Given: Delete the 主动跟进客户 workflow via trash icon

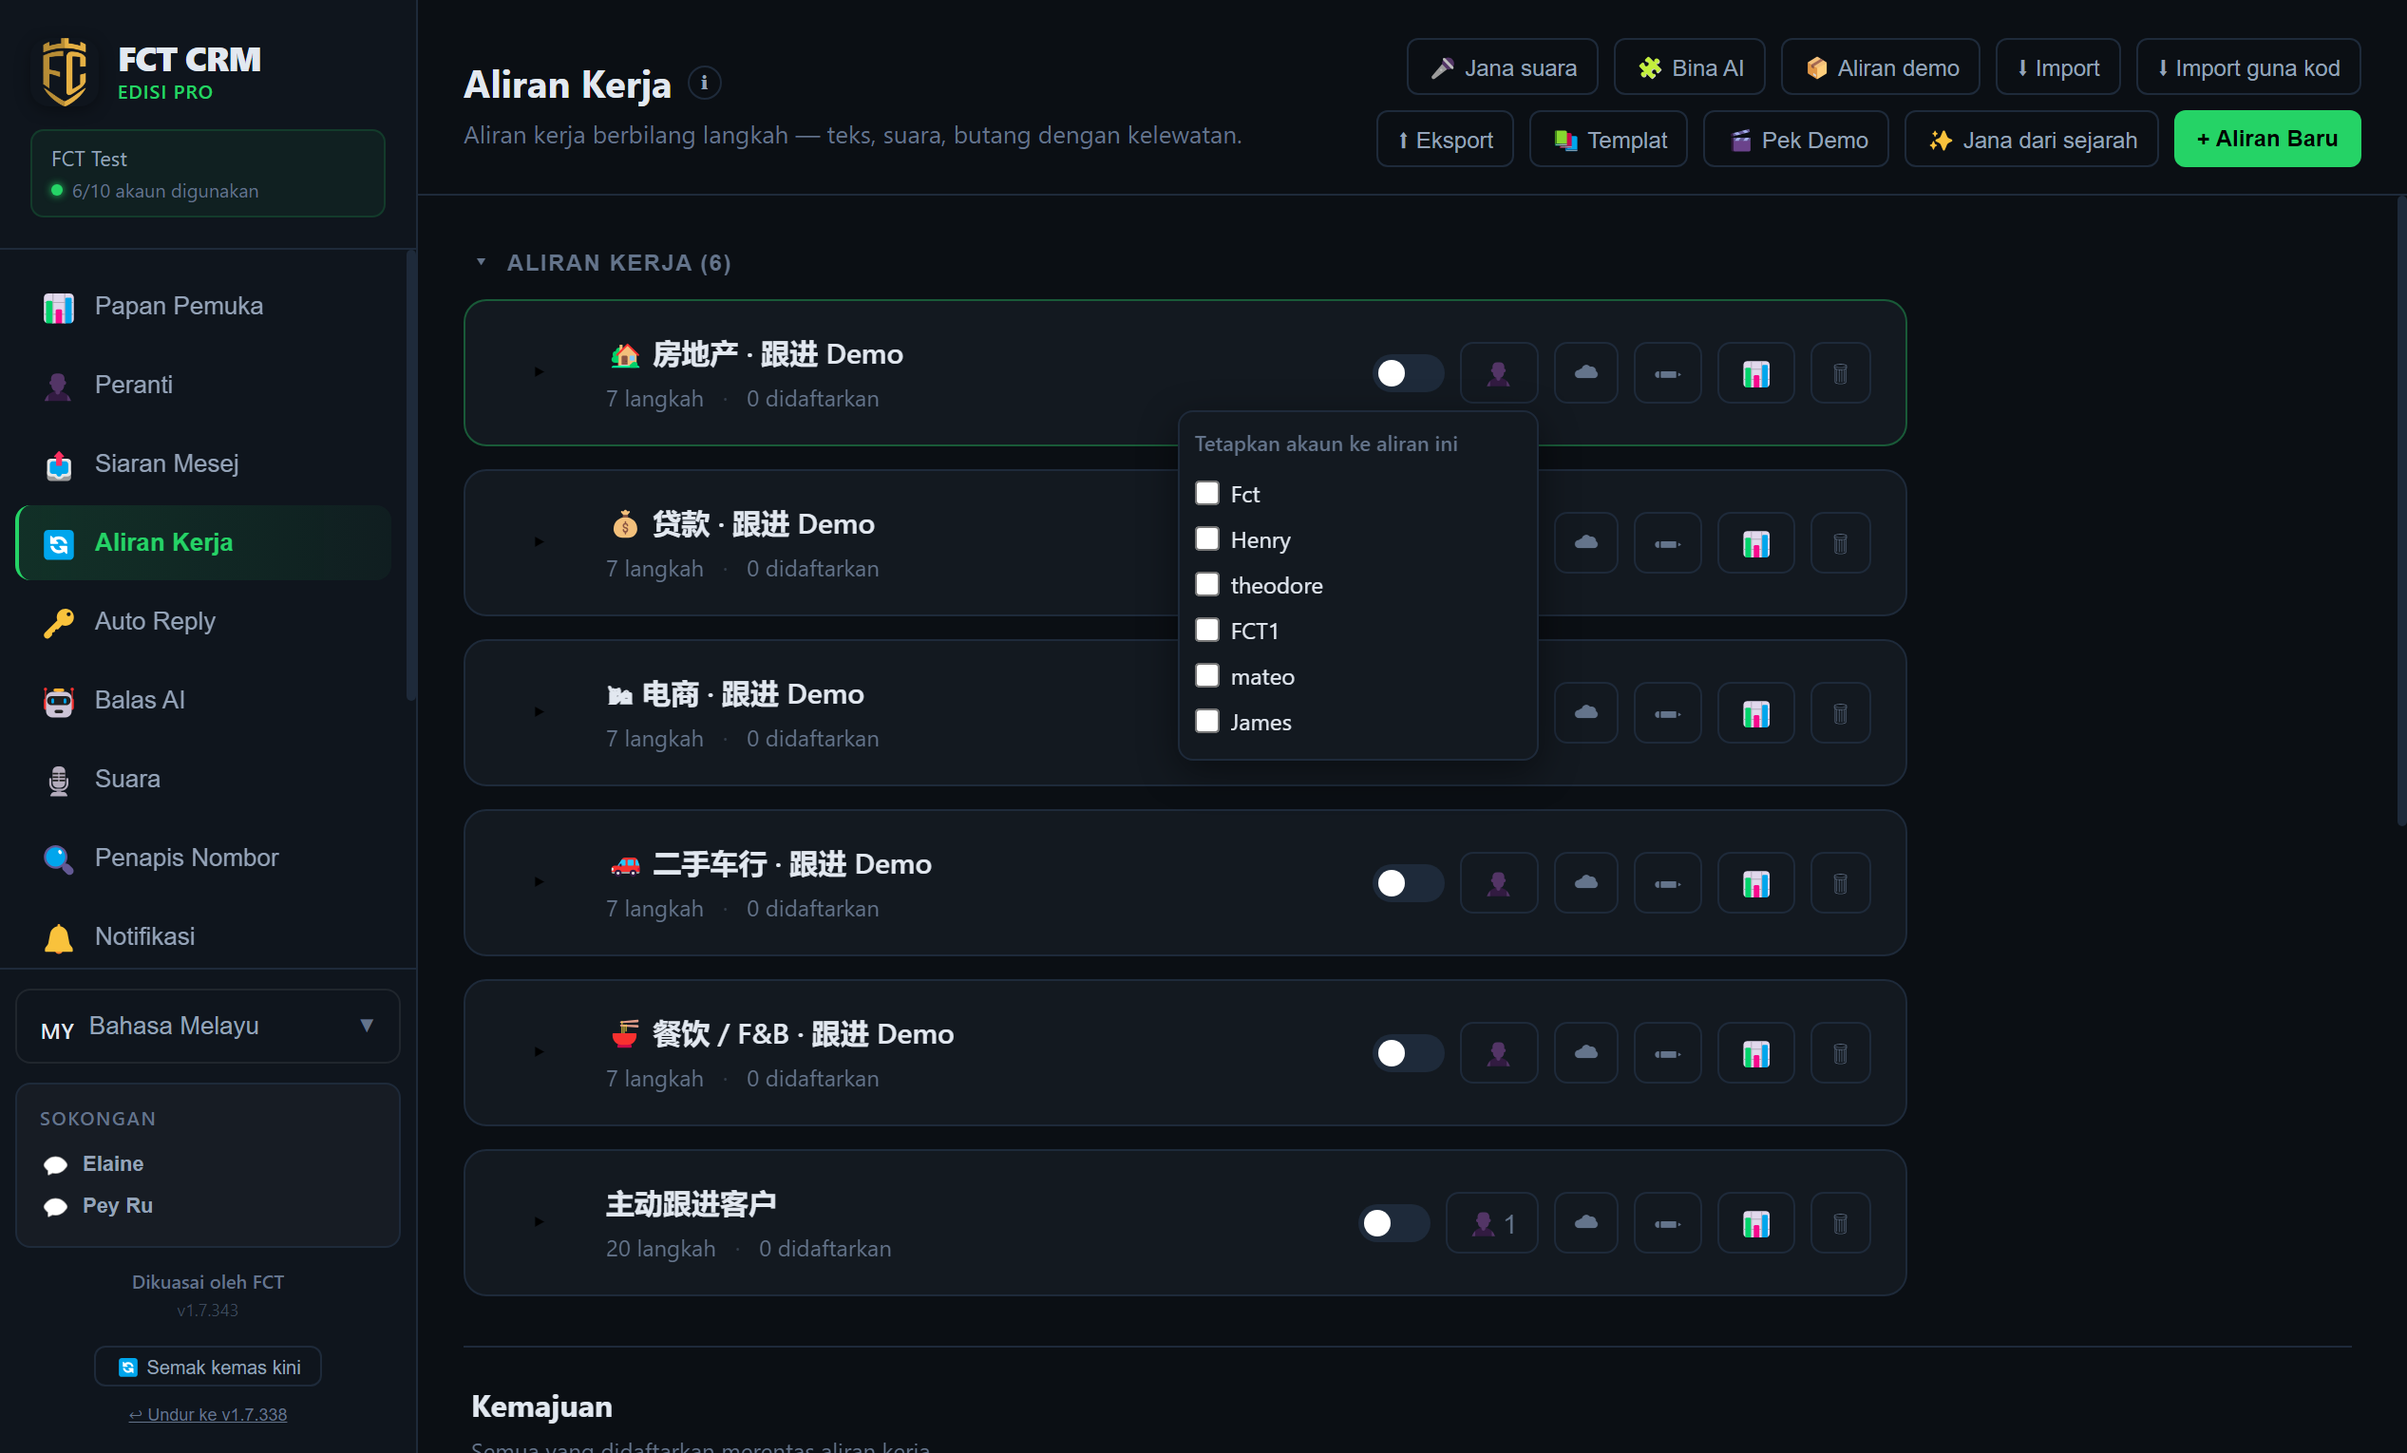Looking at the screenshot, I should point(1839,1222).
